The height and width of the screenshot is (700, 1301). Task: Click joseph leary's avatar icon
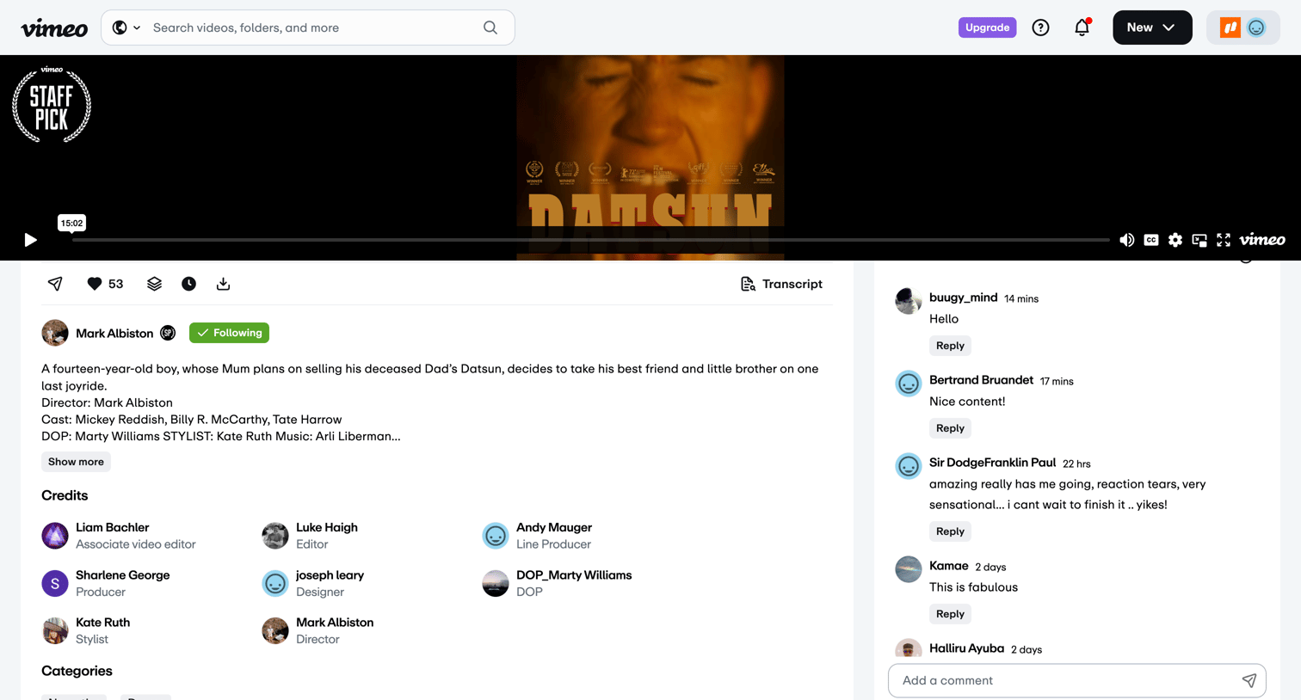[x=275, y=583]
